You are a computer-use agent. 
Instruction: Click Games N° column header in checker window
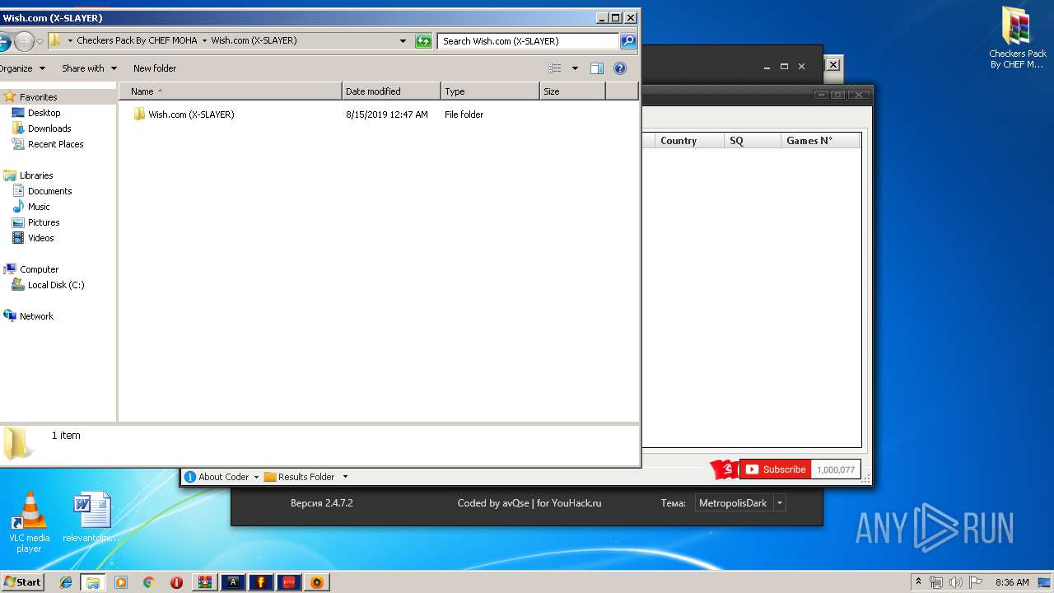click(820, 141)
